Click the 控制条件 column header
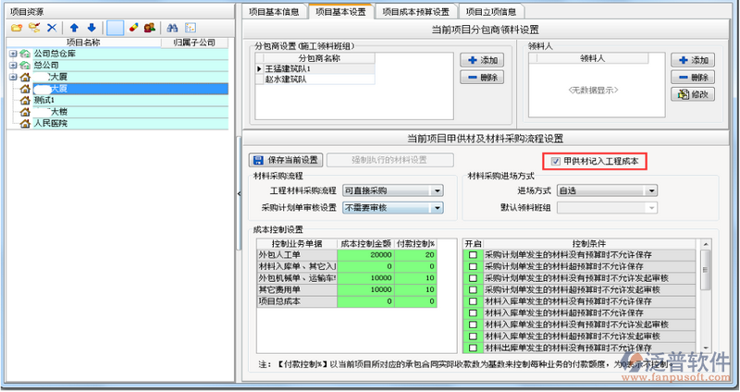The image size is (740, 392). pyautogui.click(x=589, y=244)
